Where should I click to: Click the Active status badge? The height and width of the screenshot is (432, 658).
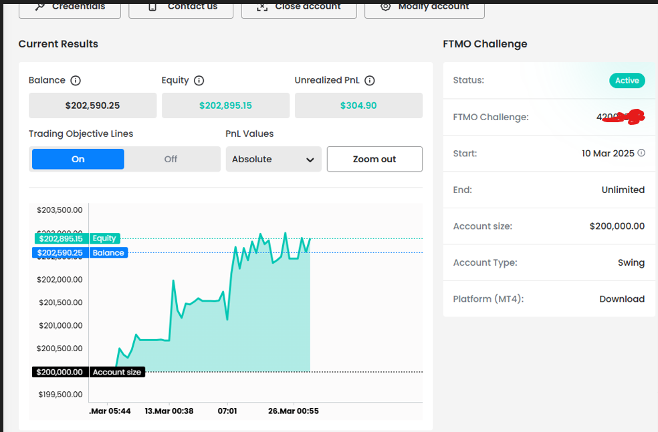(x=627, y=80)
